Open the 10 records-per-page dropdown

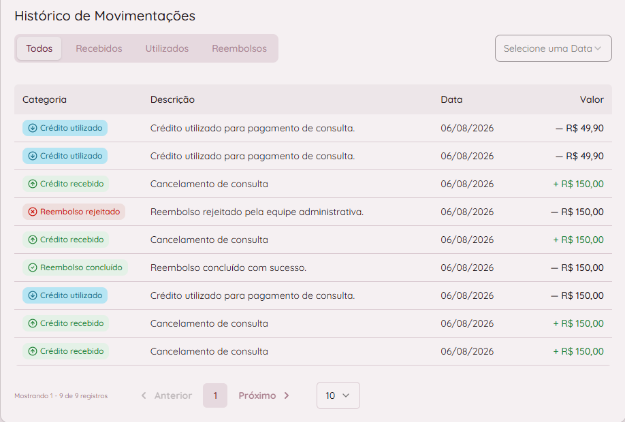pos(338,395)
